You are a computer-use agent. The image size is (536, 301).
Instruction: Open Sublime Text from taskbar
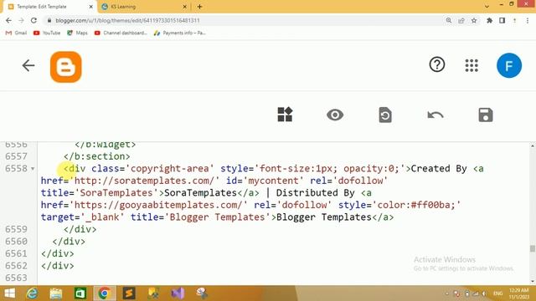[129, 293]
